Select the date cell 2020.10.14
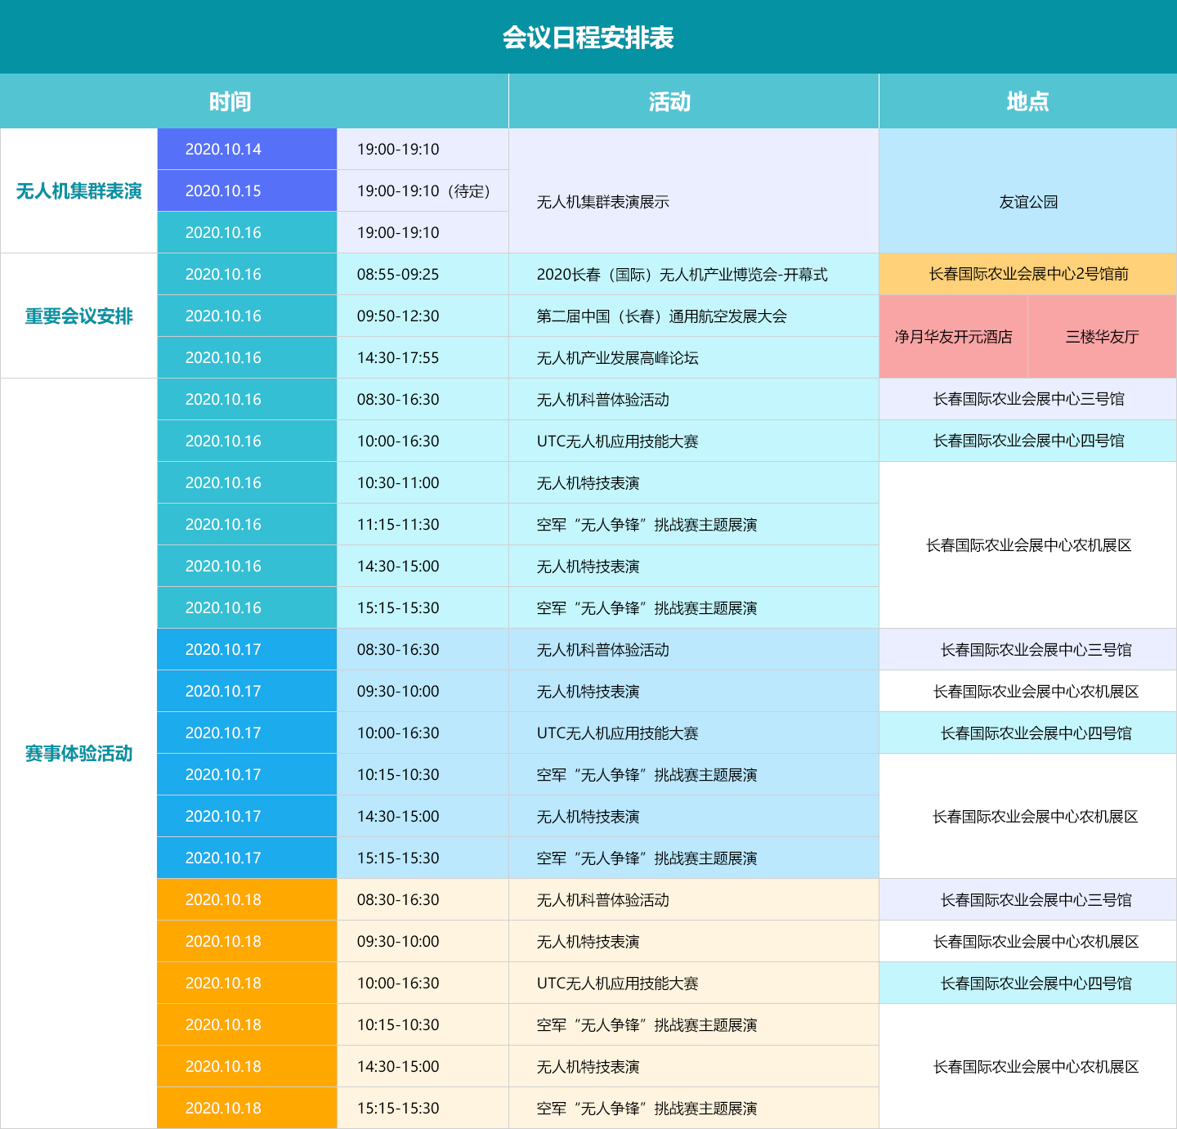Image resolution: width=1177 pixels, height=1129 pixels. pos(247,149)
